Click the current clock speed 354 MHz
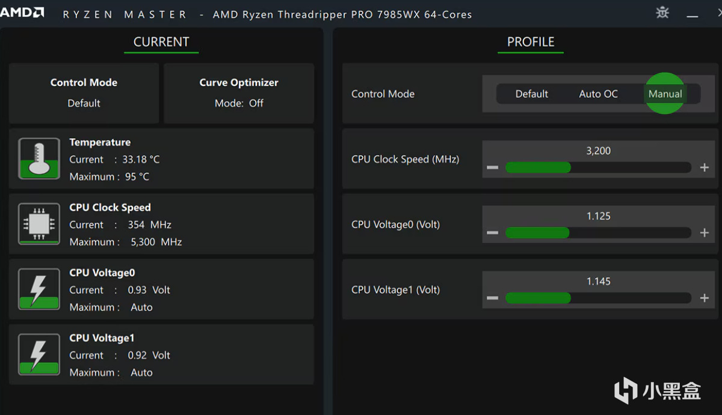 point(150,225)
